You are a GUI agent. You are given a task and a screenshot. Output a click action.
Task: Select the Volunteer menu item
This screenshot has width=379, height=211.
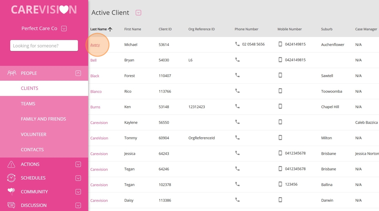pos(34,134)
